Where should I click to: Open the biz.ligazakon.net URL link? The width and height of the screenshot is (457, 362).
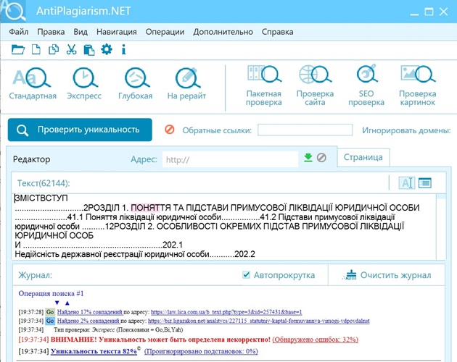click(259, 321)
